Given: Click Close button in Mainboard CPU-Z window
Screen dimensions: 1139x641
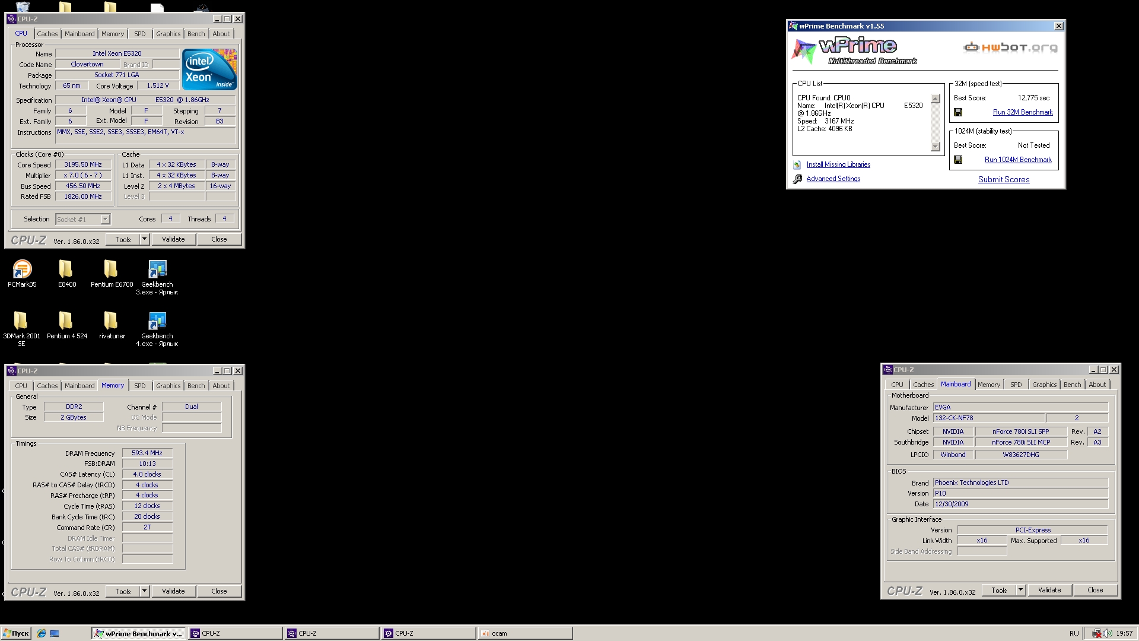Looking at the screenshot, I should tap(1095, 590).
